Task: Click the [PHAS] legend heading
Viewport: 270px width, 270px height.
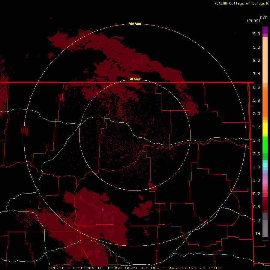Action: (253, 21)
